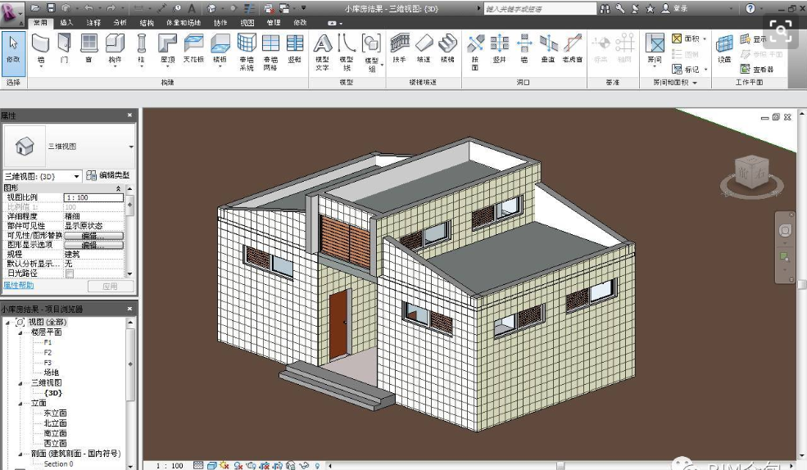This screenshot has height=470, width=807.
Task: Click the Set work plane (设置) tool
Action: pyautogui.click(x=724, y=49)
